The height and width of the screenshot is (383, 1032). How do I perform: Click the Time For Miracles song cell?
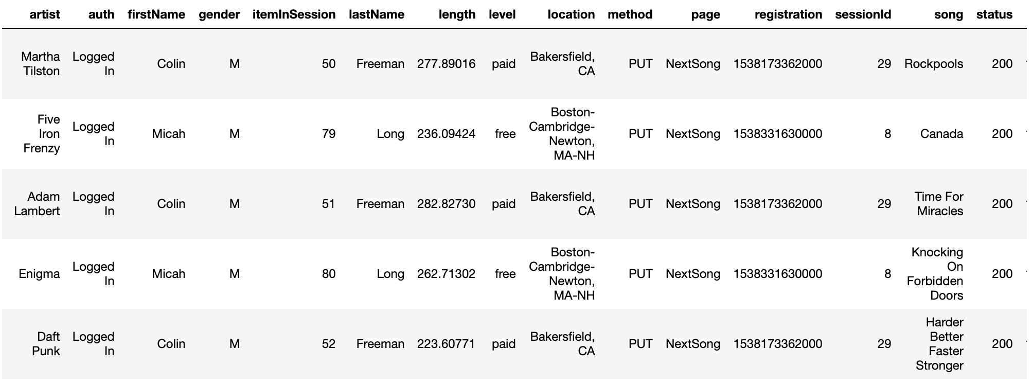pyautogui.click(x=939, y=204)
